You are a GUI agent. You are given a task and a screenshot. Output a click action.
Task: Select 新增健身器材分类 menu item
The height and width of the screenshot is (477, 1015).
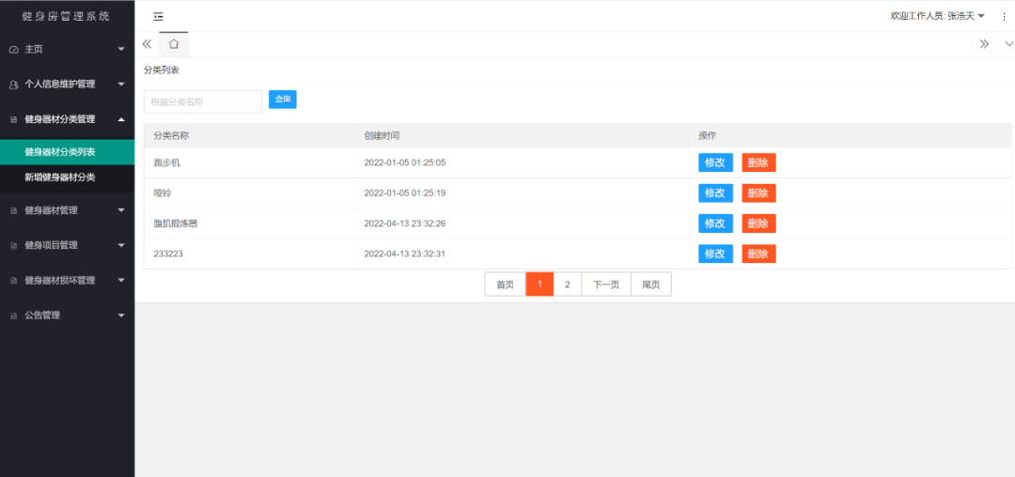(x=60, y=177)
